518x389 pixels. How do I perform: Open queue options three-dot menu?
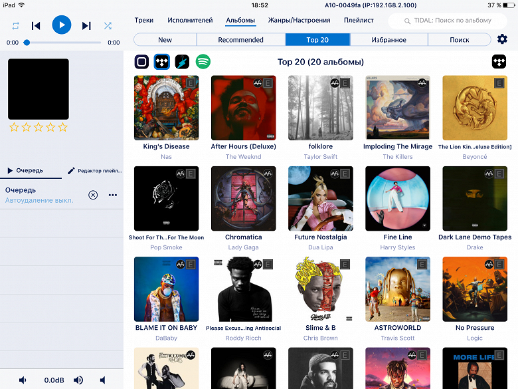pos(113,195)
